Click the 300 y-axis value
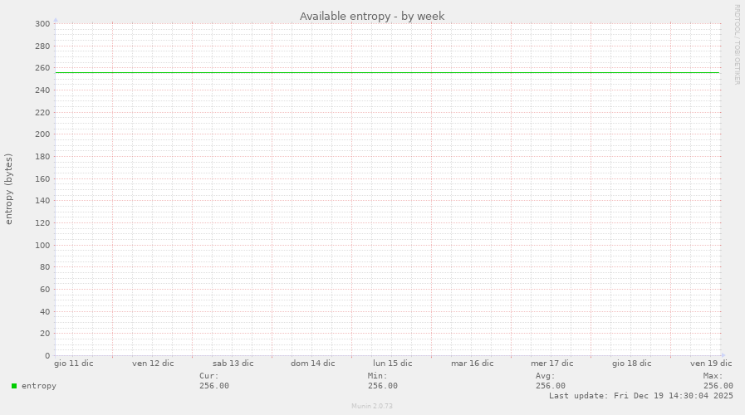 pyautogui.click(x=42, y=24)
